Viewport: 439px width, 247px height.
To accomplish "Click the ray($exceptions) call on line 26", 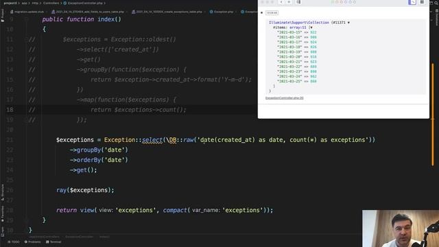I will tap(85, 190).
